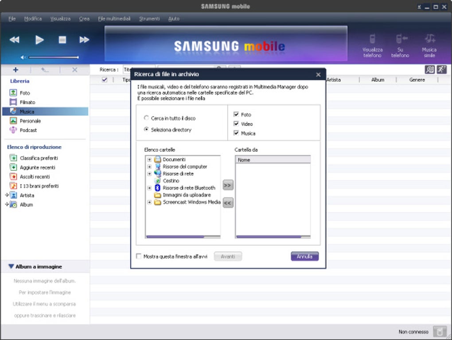Viewport: 452px width, 340px height.
Task: Open the Aggiunte recenti playlist
Action: pos(38,167)
